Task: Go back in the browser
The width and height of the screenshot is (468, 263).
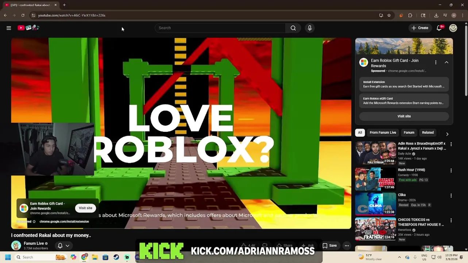Action: click(5, 15)
